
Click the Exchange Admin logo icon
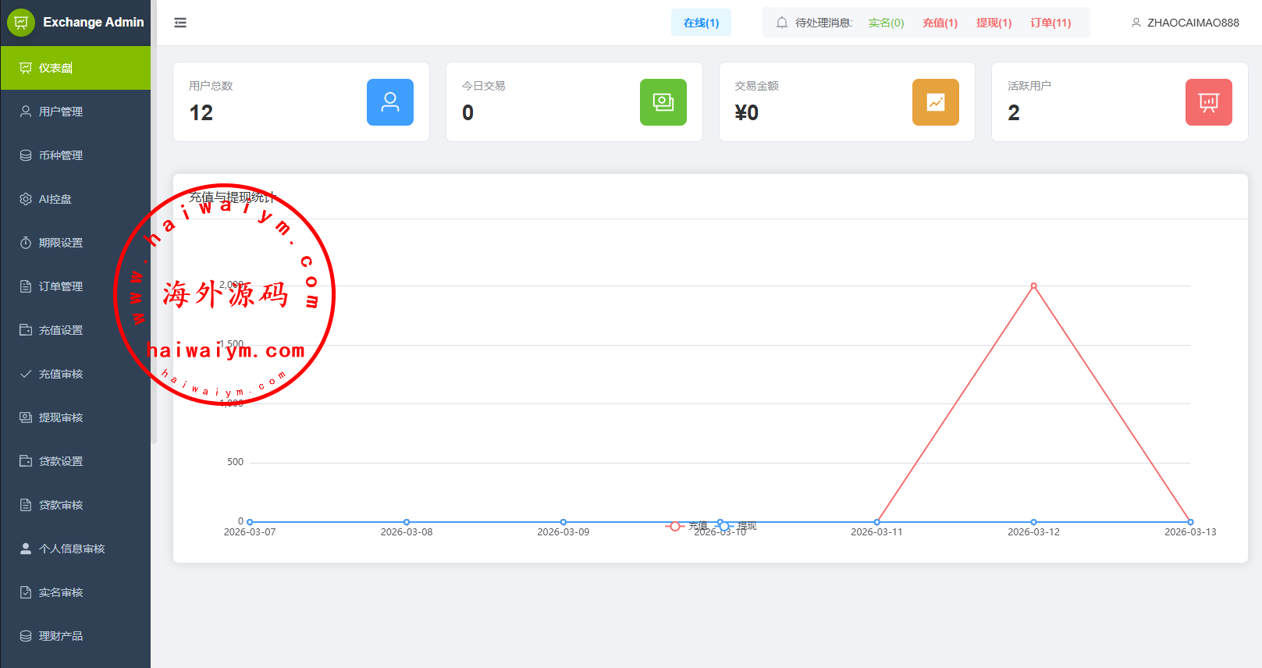[x=21, y=23]
